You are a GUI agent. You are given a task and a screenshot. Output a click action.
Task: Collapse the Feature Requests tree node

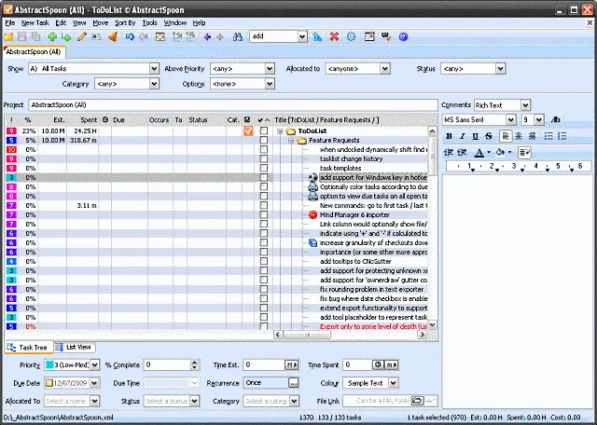tap(291, 141)
